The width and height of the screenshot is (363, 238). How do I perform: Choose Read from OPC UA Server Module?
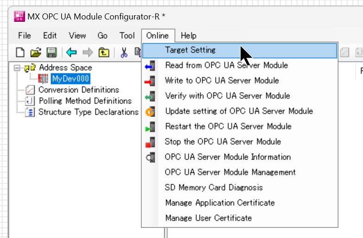[x=240, y=65]
